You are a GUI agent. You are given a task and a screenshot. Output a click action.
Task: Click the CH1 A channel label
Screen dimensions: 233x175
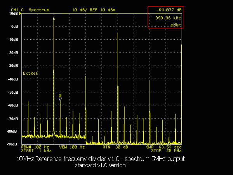click(x=17, y=10)
